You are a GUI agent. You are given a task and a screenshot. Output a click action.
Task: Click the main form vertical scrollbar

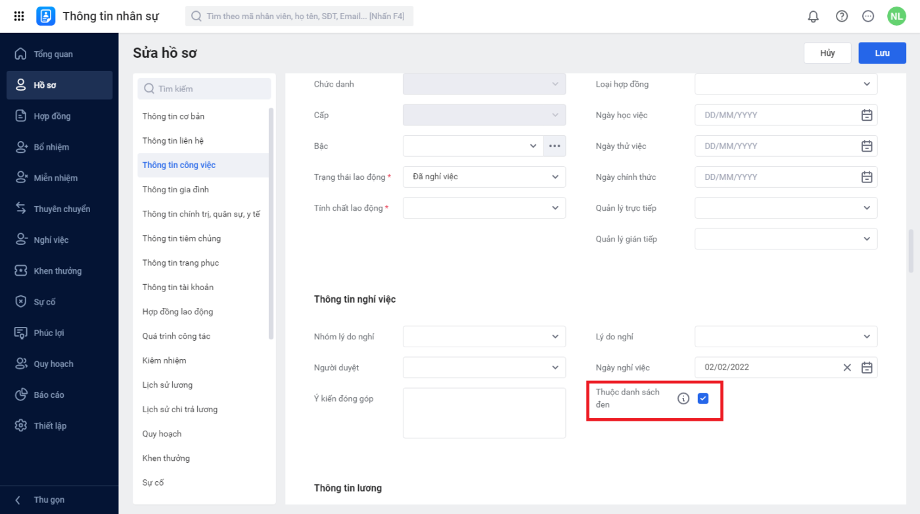point(911,251)
